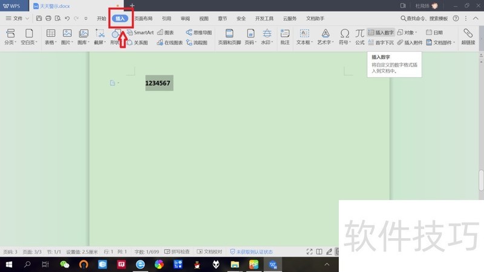Open a new tab with plus button
The image size is (484, 272).
(x=132, y=5)
